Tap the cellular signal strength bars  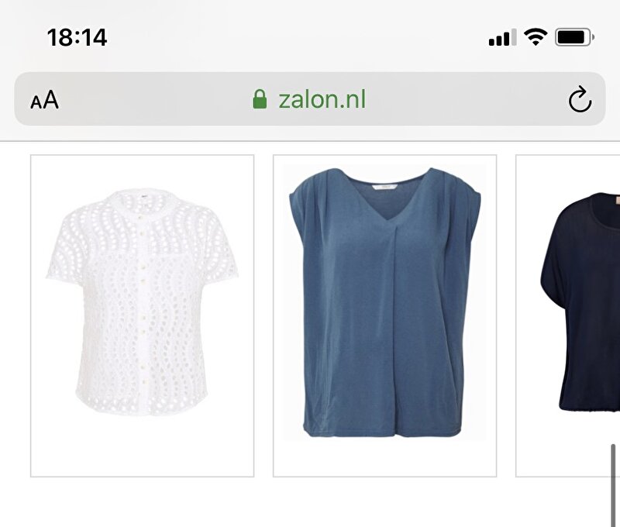(502, 37)
